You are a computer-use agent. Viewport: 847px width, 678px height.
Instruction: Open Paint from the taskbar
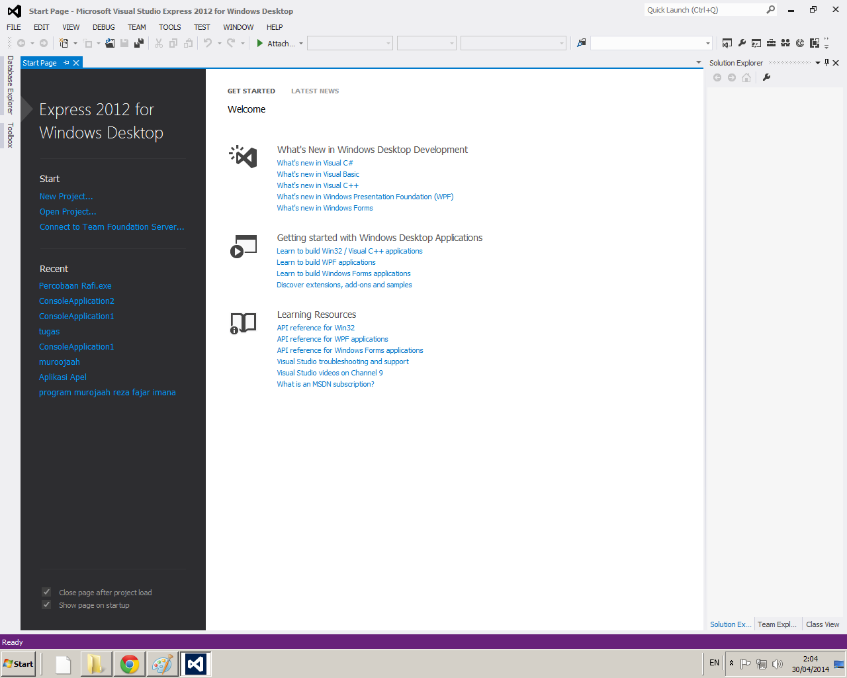point(162,664)
